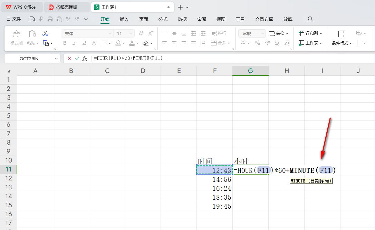The width and height of the screenshot is (375, 230).
Task: Confirm formula with green checkmark
Action: click(77, 59)
